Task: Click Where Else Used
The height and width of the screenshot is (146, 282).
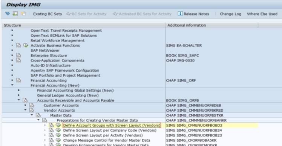Action: point(262,14)
